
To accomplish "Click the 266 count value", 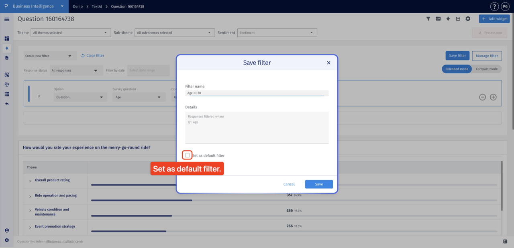I will [290, 226].
